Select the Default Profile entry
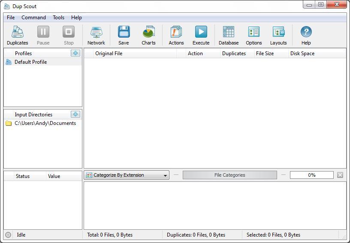 pyautogui.click(x=43, y=62)
